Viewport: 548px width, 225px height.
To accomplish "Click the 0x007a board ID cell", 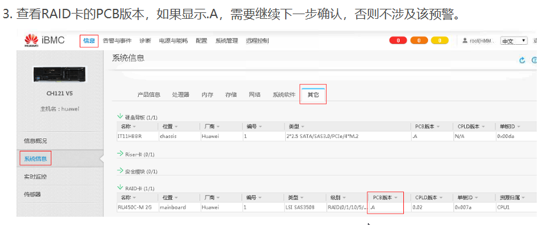I will [464, 207].
